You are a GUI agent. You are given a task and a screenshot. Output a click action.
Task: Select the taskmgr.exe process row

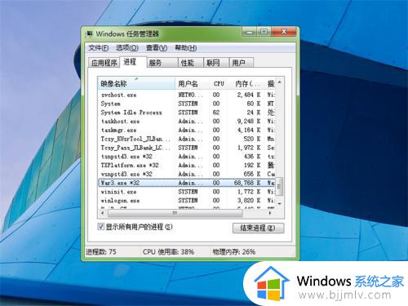coord(187,130)
